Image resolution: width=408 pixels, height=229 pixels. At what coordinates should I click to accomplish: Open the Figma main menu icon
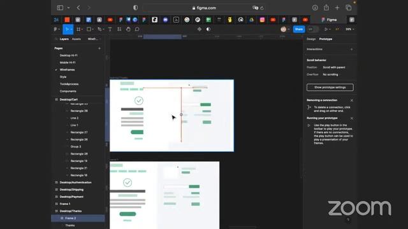point(55,29)
